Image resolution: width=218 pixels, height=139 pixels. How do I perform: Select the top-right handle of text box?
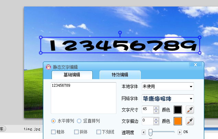click(200, 37)
